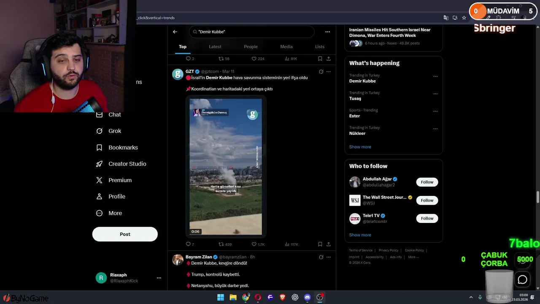Viewport: 540px width, 304px height.
Task: Open the Demir Kubbe trending topic
Action: (362, 81)
